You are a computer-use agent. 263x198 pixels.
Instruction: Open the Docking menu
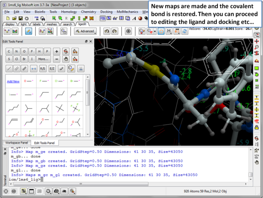click(x=106, y=12)
